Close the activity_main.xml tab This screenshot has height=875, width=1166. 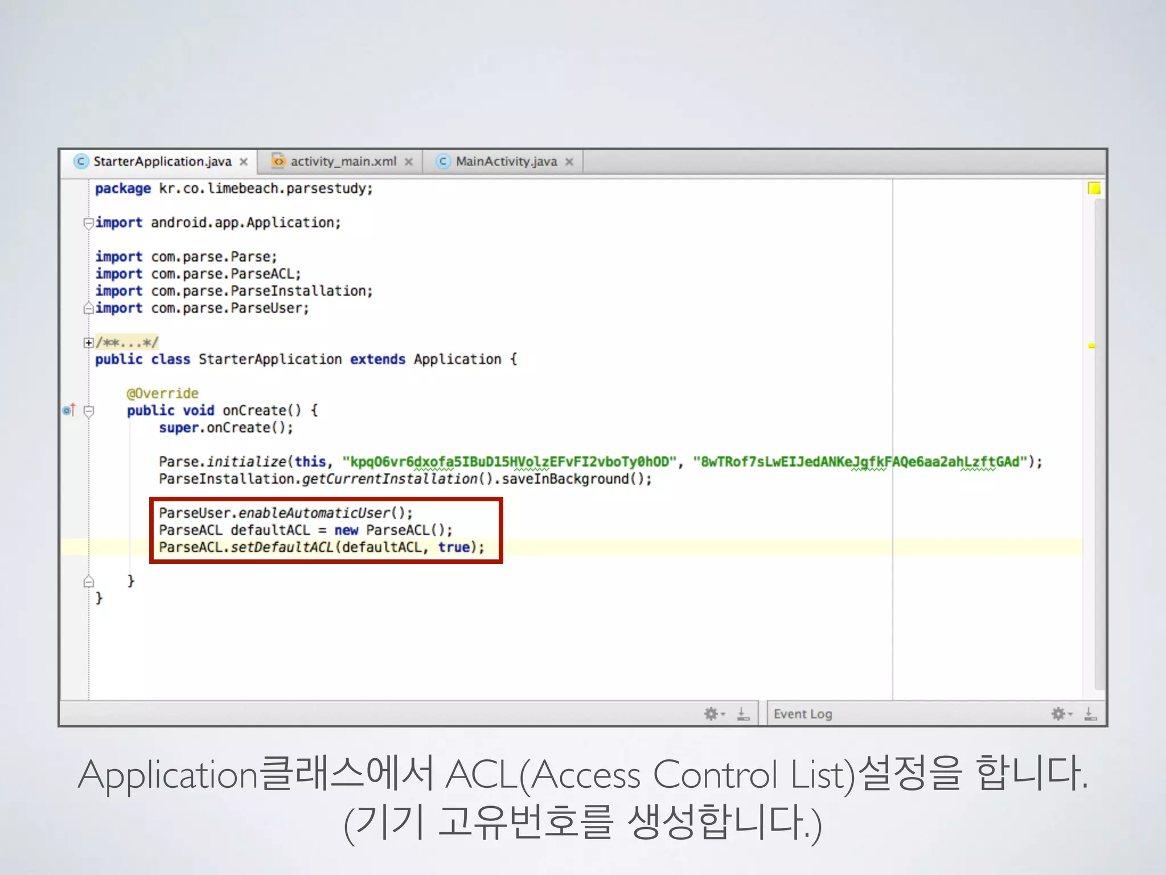[408, 162]
